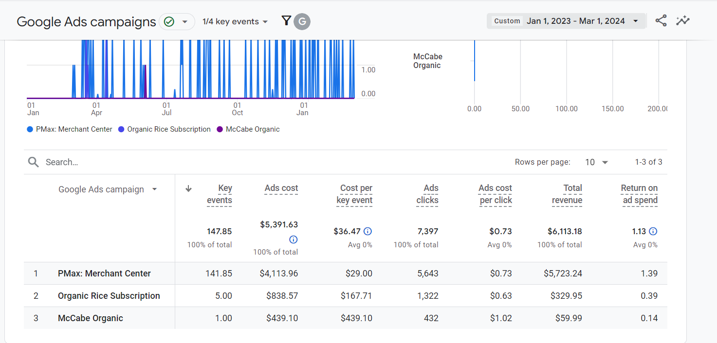Screen dimensions: 717x343
Task: Open the report status dropdown arrow
Action: (x=184, y=21)
